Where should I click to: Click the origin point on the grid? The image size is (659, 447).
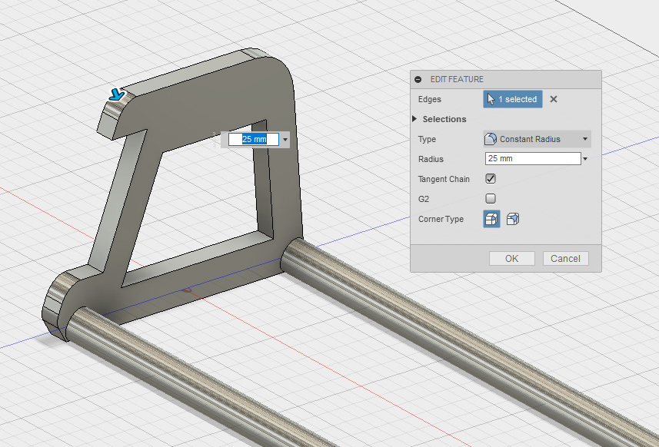pyautogui.click(x=185, y=290)
